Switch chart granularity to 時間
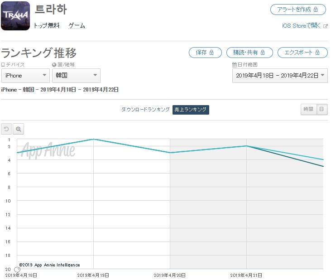The height and width of the screenshot is (280, 331). (x=308, y=109)
